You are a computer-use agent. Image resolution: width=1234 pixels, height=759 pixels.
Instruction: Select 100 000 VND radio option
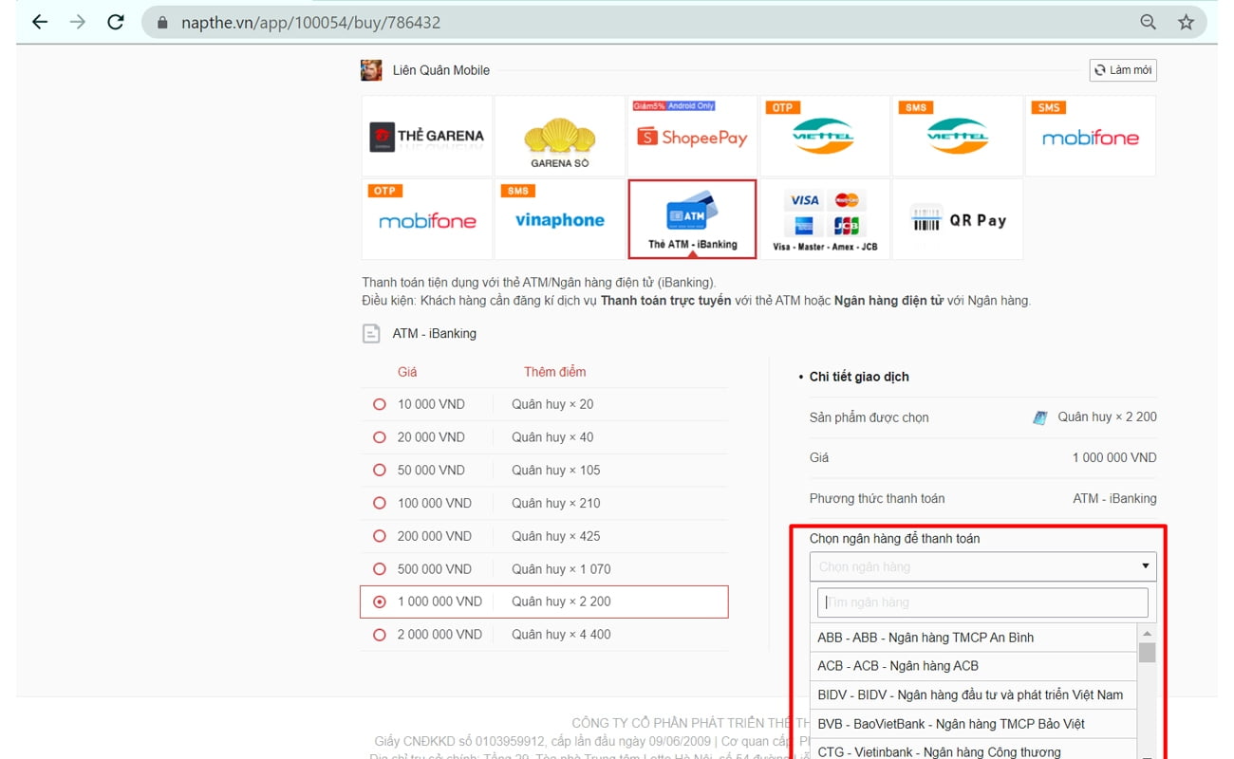point(380,503)
